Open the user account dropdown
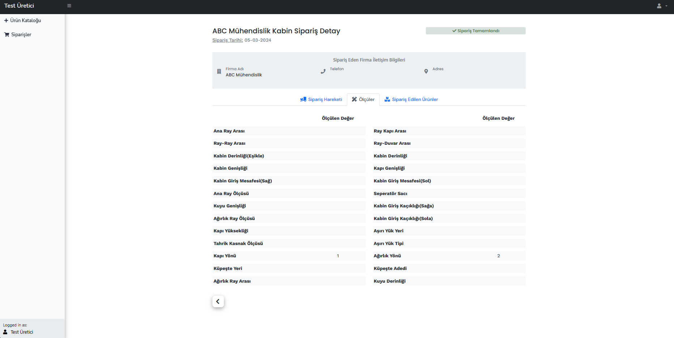The height and width of the screenshot is (338, 674). [x=661, y=6]
